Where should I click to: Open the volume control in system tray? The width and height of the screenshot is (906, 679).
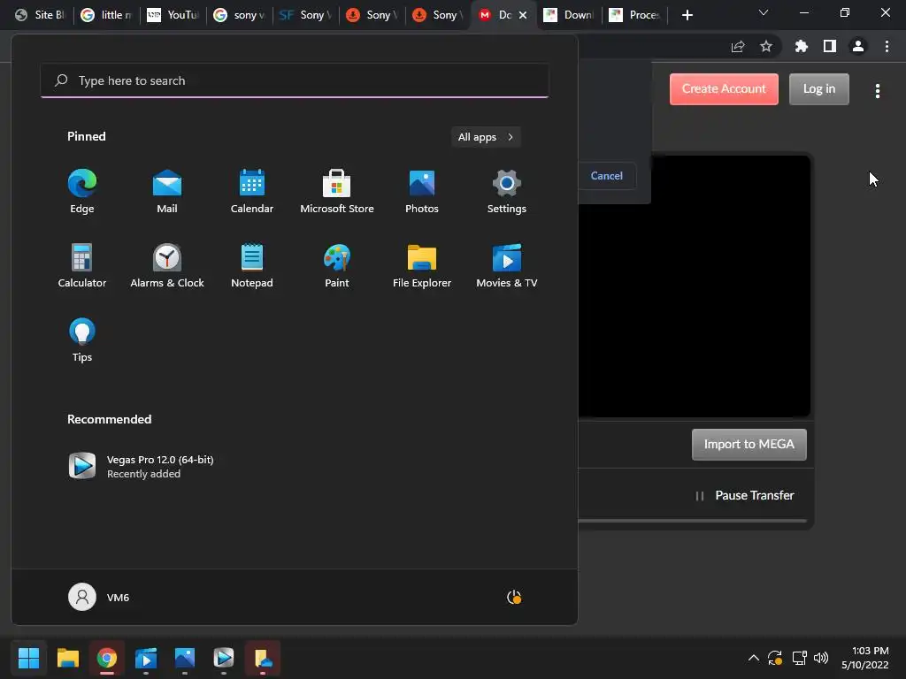[x=820, y=658]
